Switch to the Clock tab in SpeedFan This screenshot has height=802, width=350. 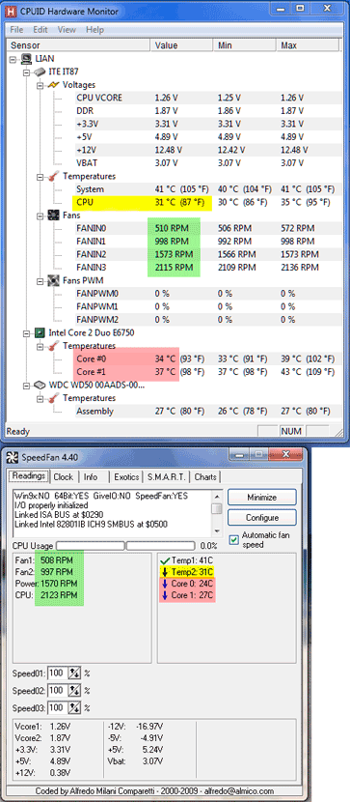point(64,476)
